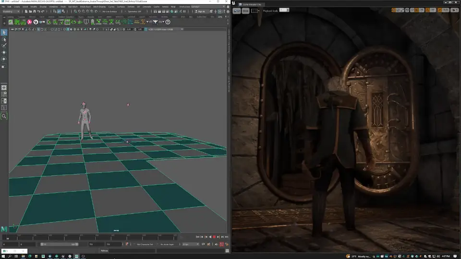Open No Character Set dropdown
The width and height of the screenshot is (461, 259).
point(145,244)
